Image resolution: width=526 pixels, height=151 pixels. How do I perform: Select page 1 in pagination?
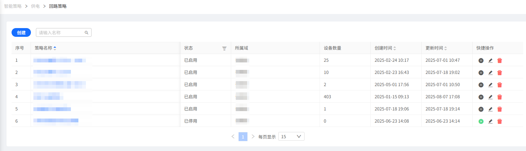pyautogui.click(x=243, y=137)
